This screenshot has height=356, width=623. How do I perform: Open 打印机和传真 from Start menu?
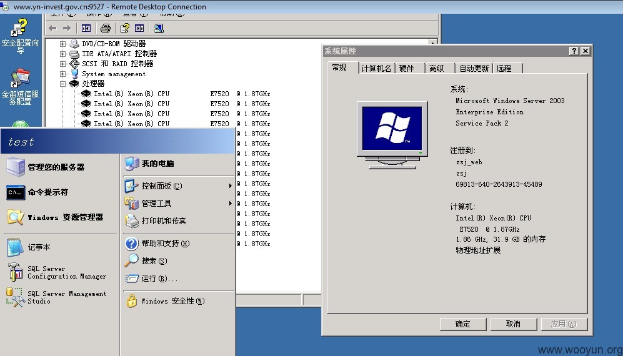click(x=156, y=221)
